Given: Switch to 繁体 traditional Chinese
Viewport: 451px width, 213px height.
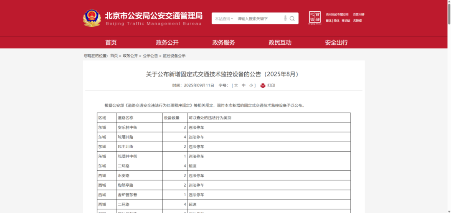Looking at the screenshot, I should [328, 20].
